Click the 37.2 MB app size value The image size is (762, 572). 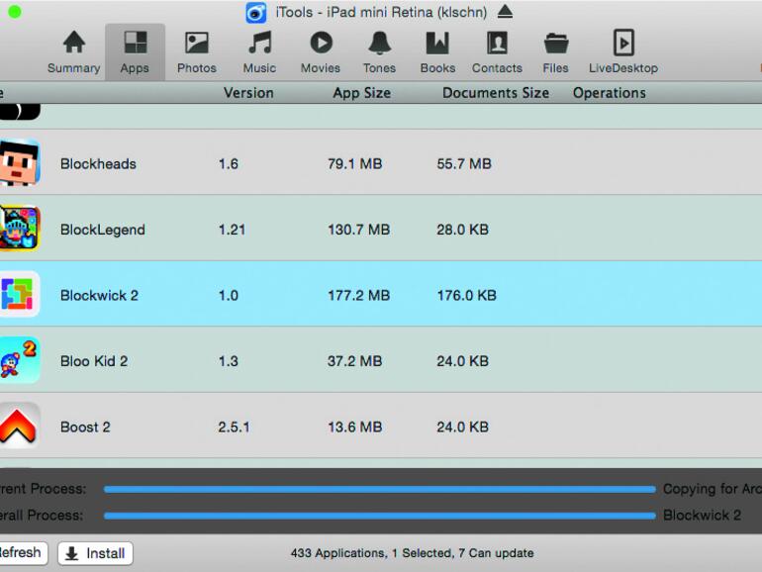tap(354, 361)
